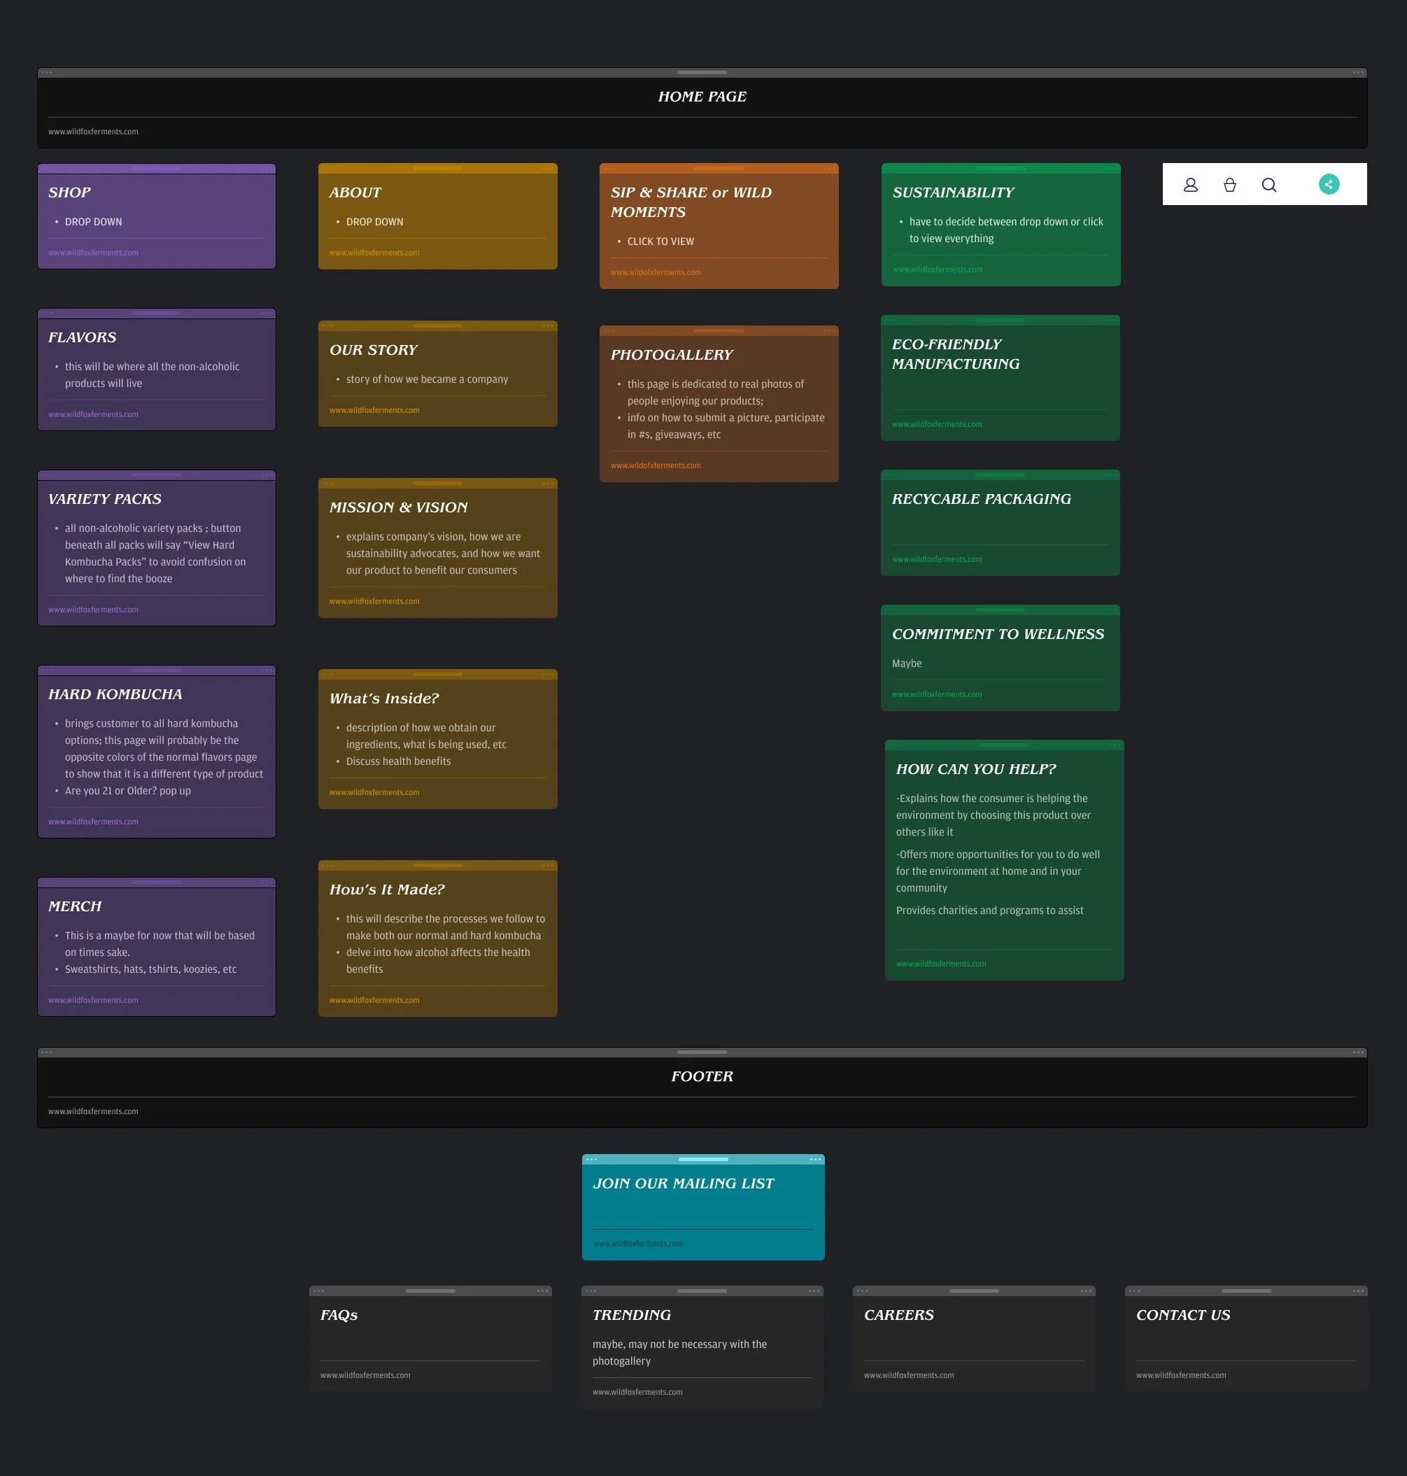Click the HARD KOMBUCHA card heading

115,694
